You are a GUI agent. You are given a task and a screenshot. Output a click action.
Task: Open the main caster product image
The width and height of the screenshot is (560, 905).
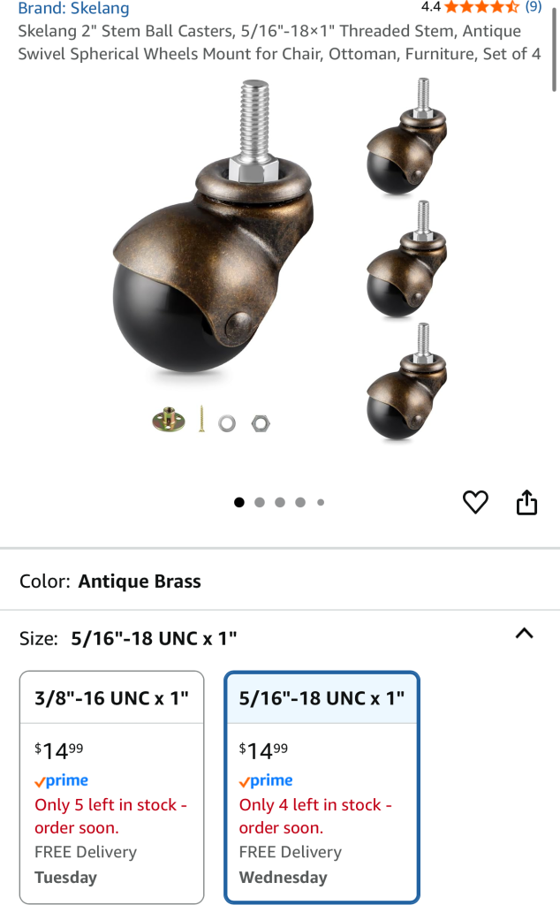tap(280, 260)
